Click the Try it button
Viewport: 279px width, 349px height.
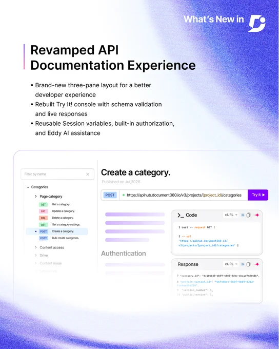tap(258, 195)
